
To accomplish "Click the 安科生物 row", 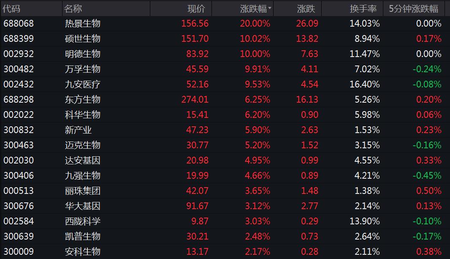I will 83,252.
